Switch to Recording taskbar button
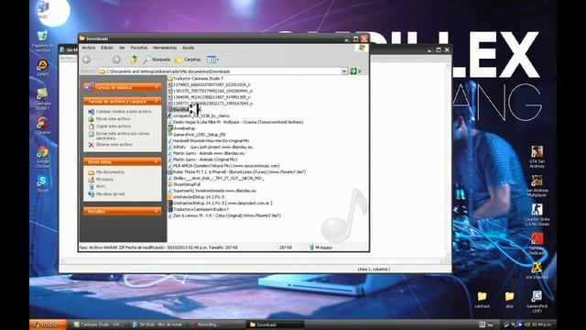Screen dimensions: 586x330 click(x=216, y=324)
